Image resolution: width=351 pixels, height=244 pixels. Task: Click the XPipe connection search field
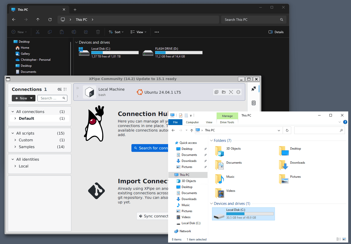[50, 98]
